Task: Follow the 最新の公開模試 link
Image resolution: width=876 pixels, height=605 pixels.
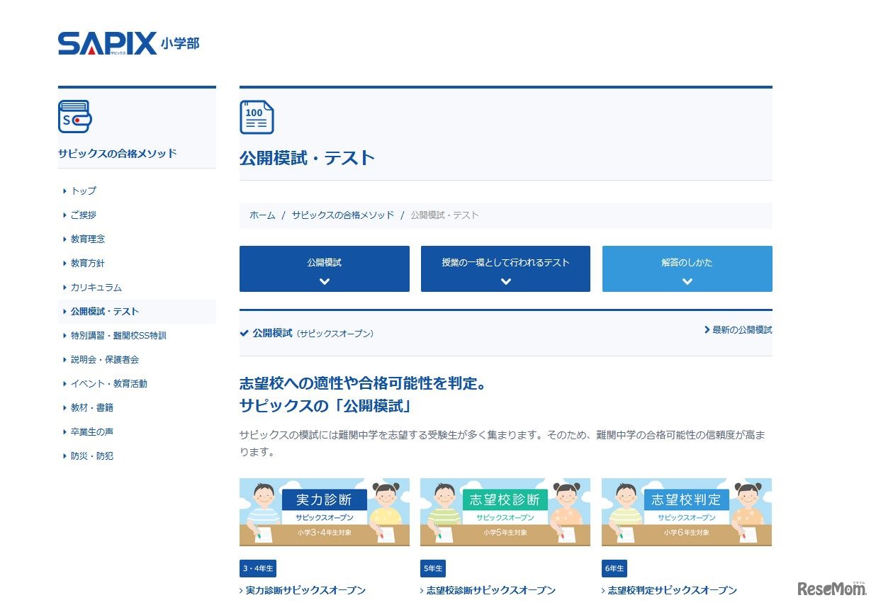Action: tap(742, 329)
